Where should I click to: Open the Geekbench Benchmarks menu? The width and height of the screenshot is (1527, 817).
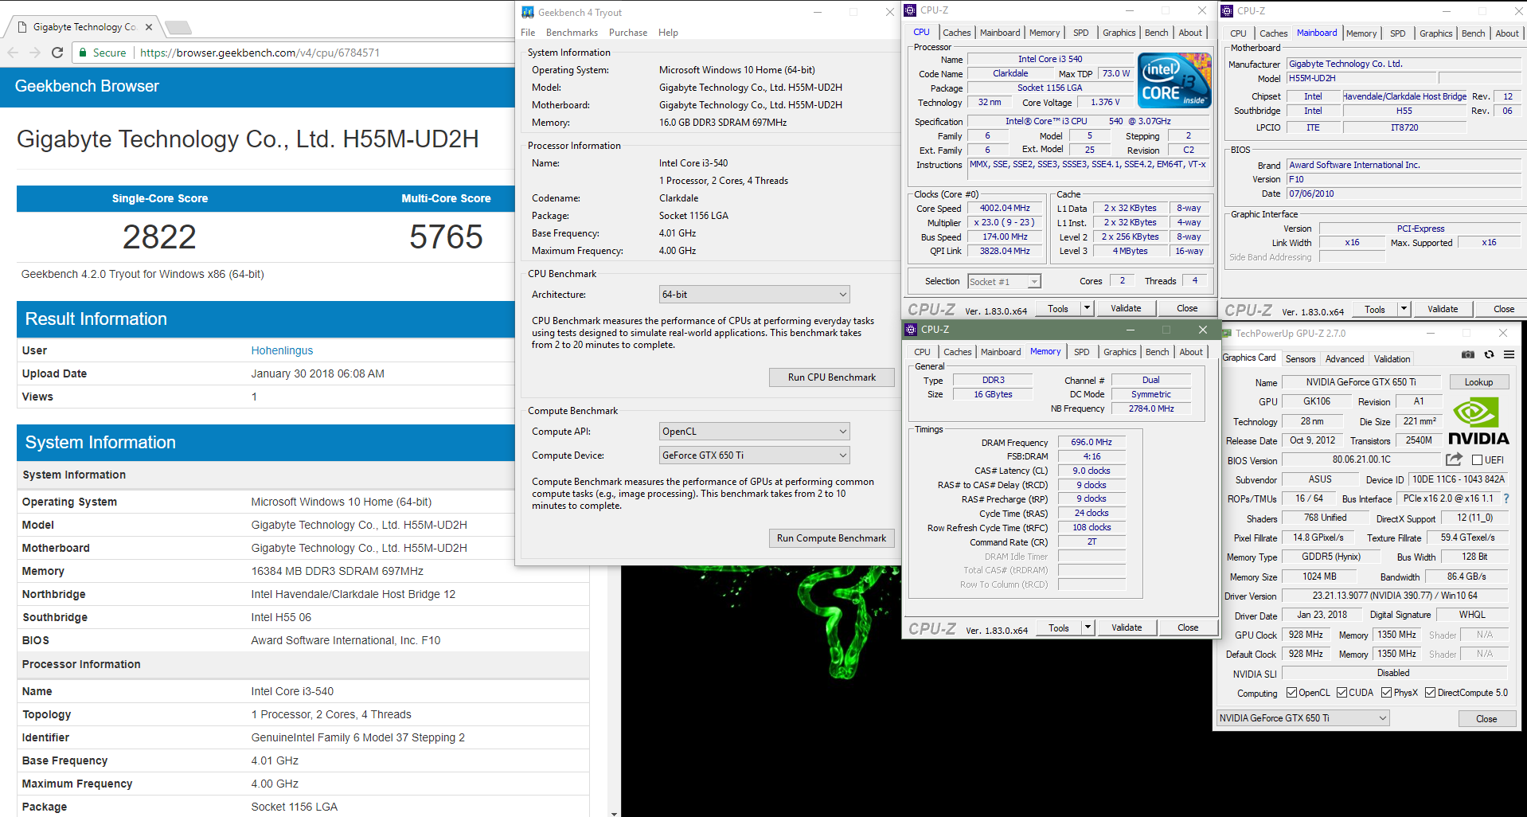[x=572, y=33]
